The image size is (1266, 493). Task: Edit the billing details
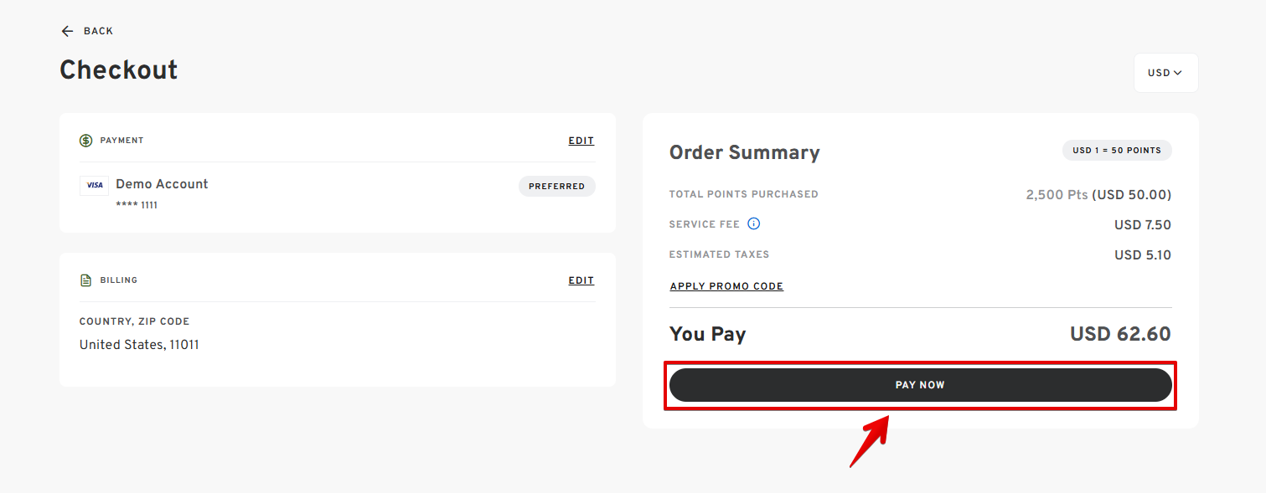point(581,280)
